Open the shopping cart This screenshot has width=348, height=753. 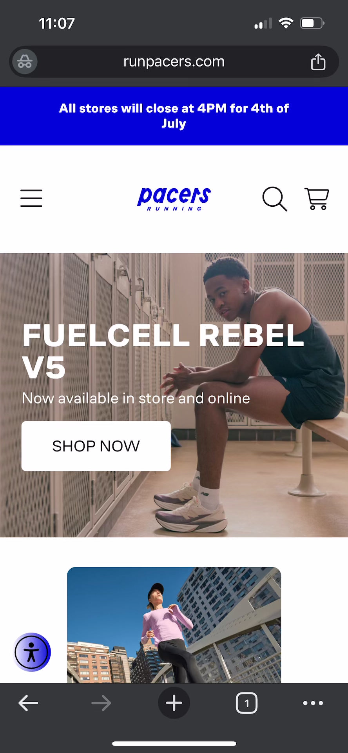tap(317, 199)
